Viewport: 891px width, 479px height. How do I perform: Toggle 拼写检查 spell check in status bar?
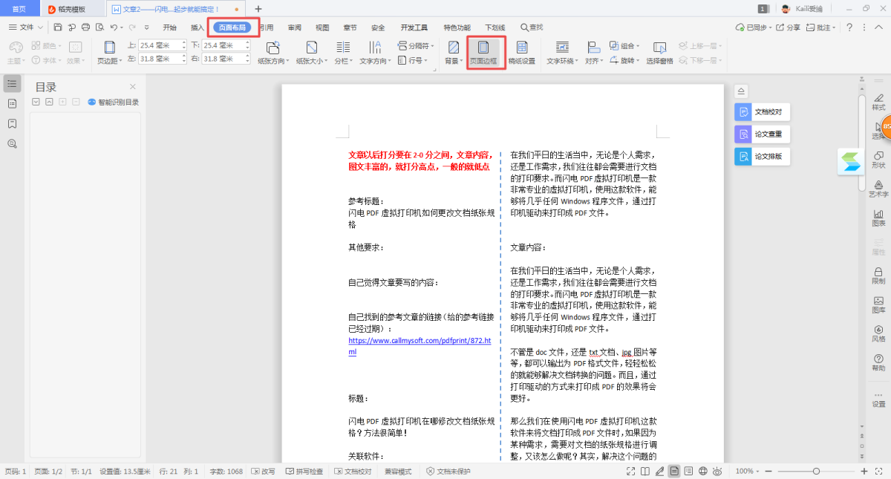click(x=304, y=472)
